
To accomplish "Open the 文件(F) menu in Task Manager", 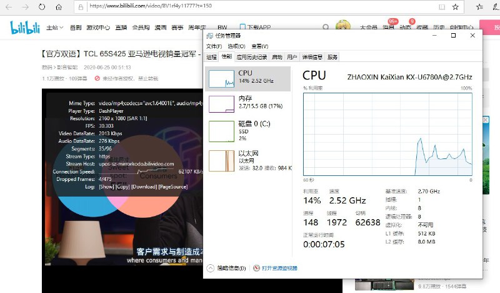I will 214,46.
